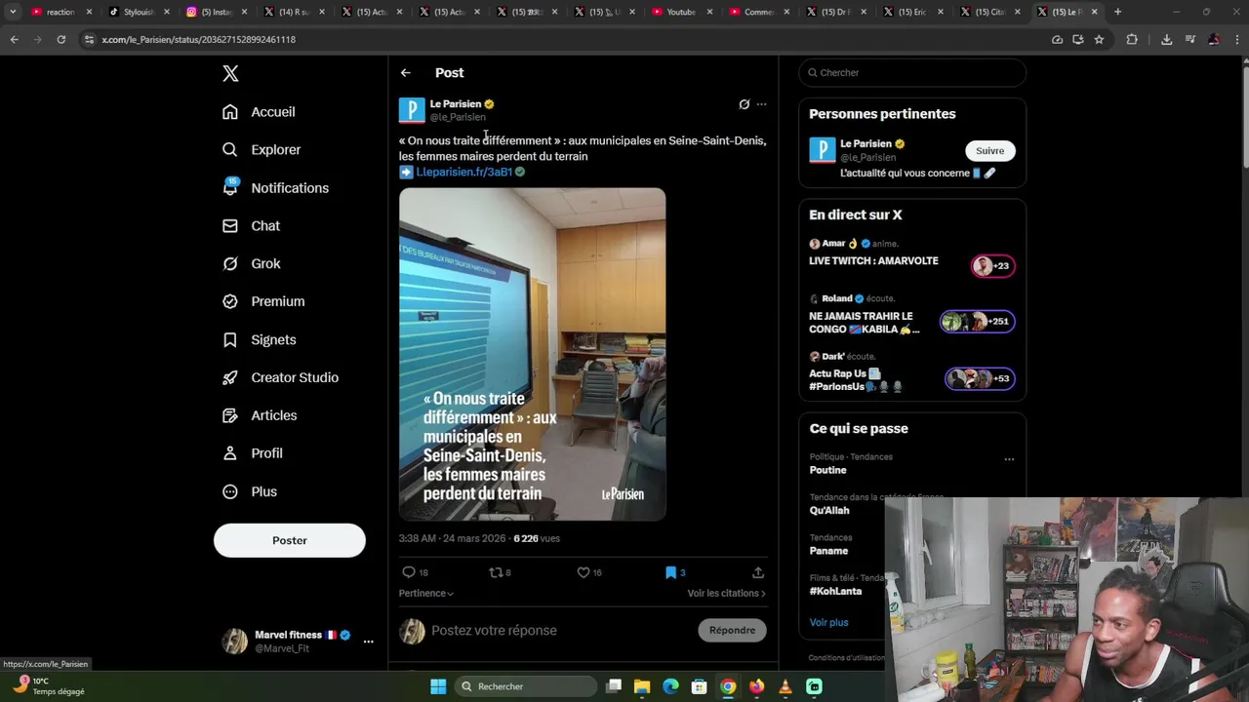The width and height of the screenshot is (1249, 702).
Task: Click the Plus more options icon
Action: [230, 492]
